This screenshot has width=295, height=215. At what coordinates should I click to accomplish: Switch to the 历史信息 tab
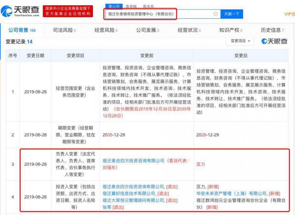[x=273, y=30]
